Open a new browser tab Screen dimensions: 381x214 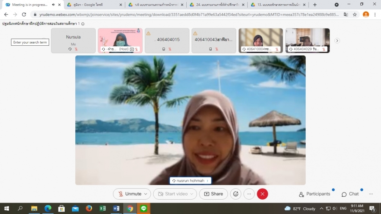pyautogui.click(x=315, y=5)
